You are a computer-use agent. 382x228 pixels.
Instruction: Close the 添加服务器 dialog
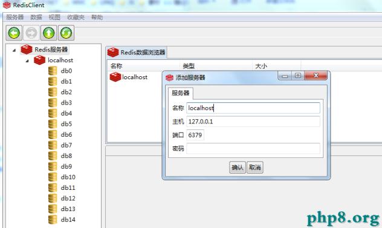point(316,76)
